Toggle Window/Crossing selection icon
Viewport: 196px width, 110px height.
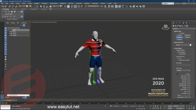coord(37,6)
